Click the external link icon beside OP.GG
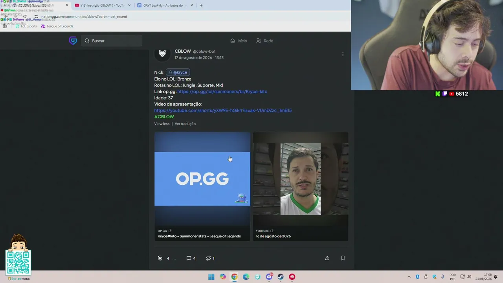 pos(170,231)
